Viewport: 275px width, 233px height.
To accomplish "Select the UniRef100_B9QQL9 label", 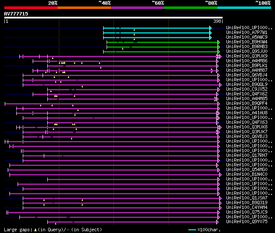I will (247, 85).
